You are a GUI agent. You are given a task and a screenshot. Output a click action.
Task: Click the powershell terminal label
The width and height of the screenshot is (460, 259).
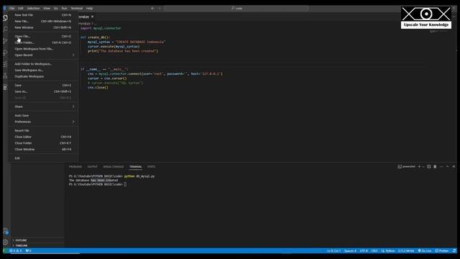coord(406,166)
